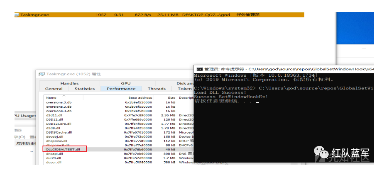Click base address 0x7ffe67010000 of D3DSCache.dll

pos(138,132)
